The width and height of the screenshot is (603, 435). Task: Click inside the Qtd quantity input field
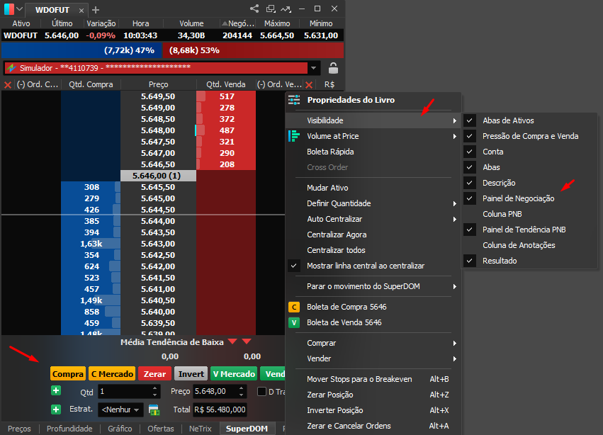pyautogui.click(x=120, y=390)
